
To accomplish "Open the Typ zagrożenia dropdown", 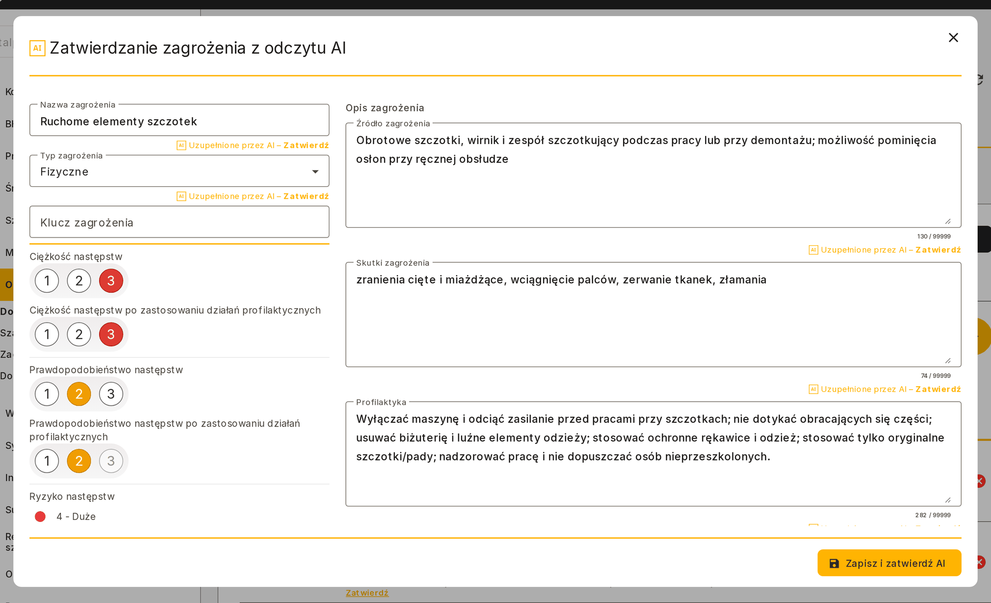I will 179,171.
